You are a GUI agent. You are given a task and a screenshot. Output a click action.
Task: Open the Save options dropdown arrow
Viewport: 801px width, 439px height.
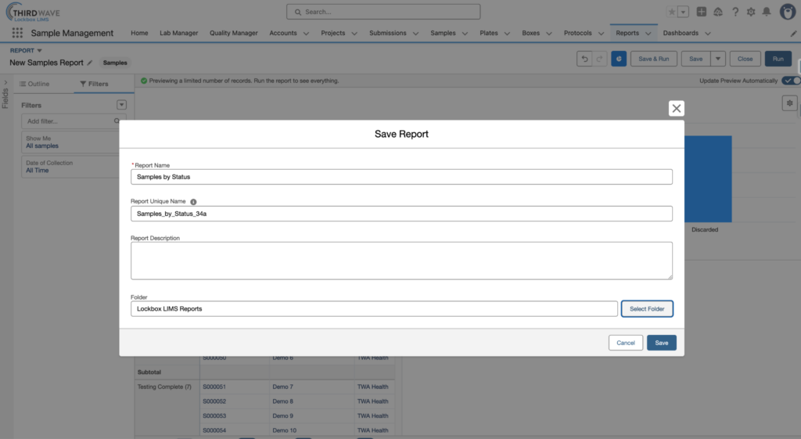718,59
